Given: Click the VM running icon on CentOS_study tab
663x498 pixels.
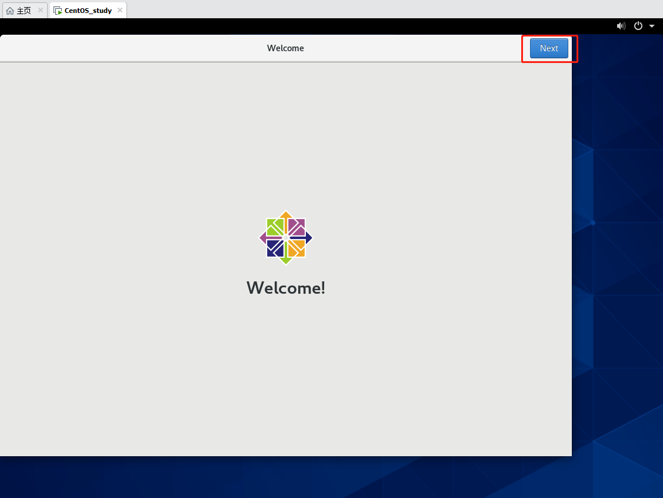Looking at the screenshot, I should point(58,11).
